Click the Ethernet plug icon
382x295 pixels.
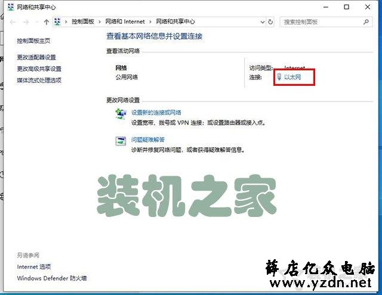coord(279,77)
